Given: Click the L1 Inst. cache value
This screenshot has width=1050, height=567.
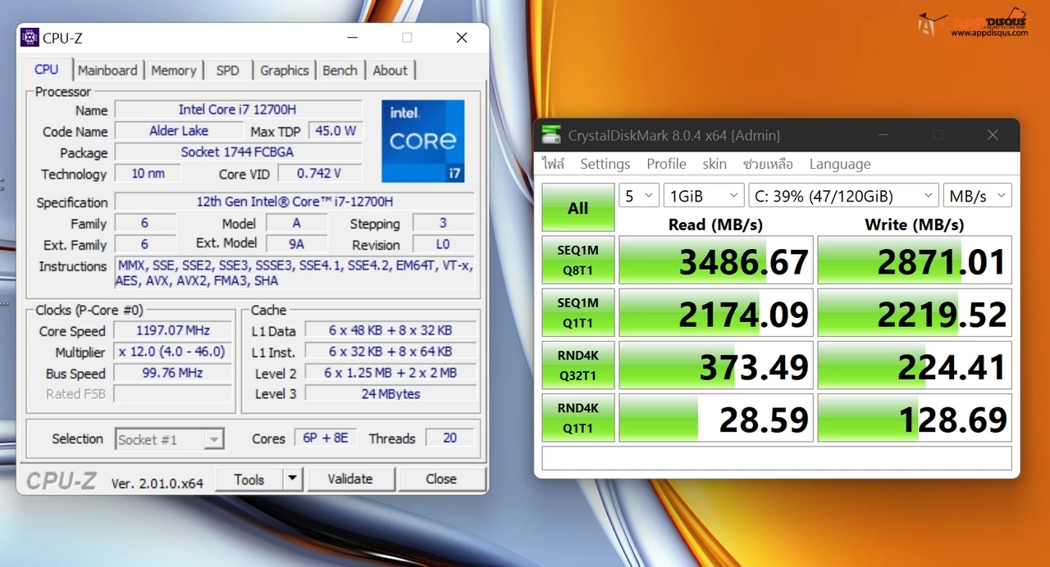Looking at the screenshot, I should point(390,352).
